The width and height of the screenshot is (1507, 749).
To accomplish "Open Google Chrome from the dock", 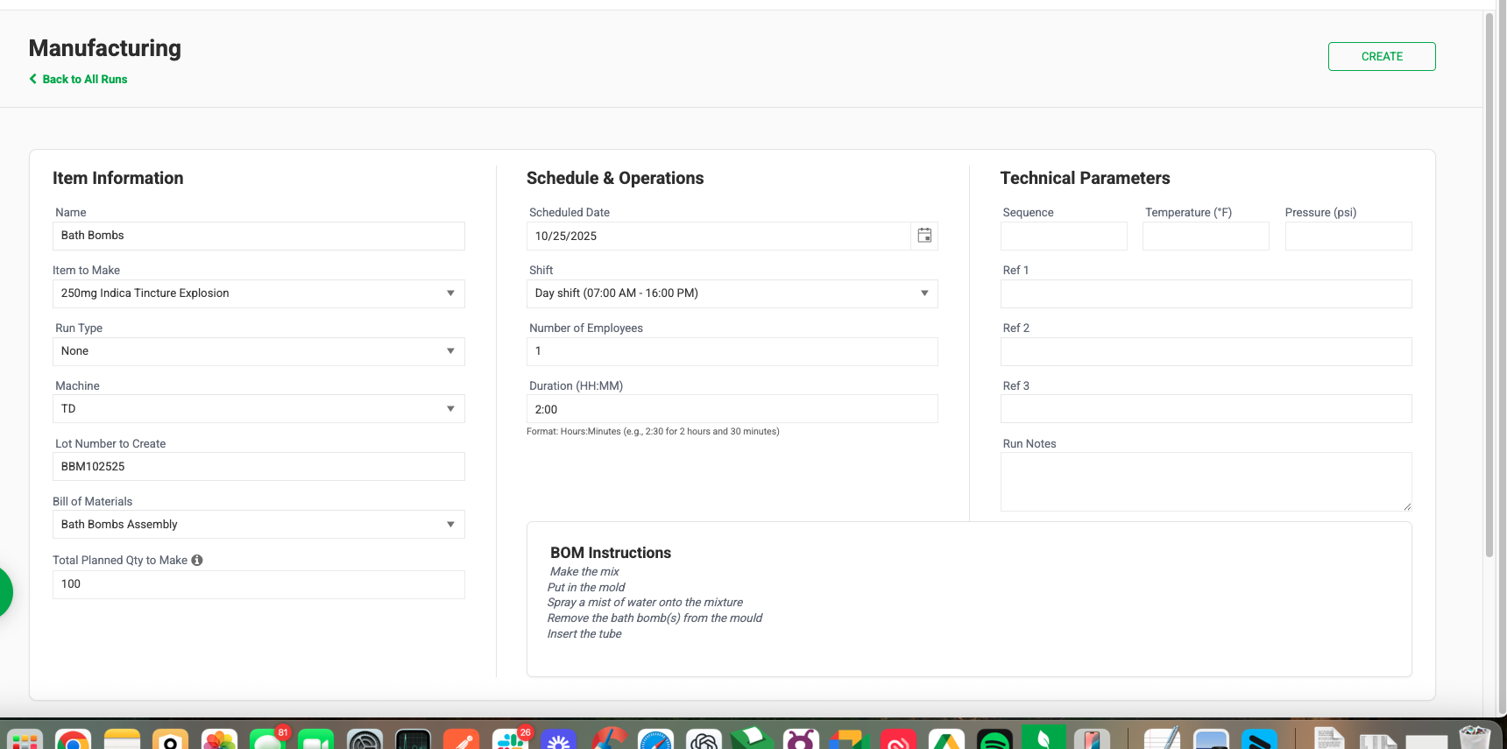I will pos(74,741).
